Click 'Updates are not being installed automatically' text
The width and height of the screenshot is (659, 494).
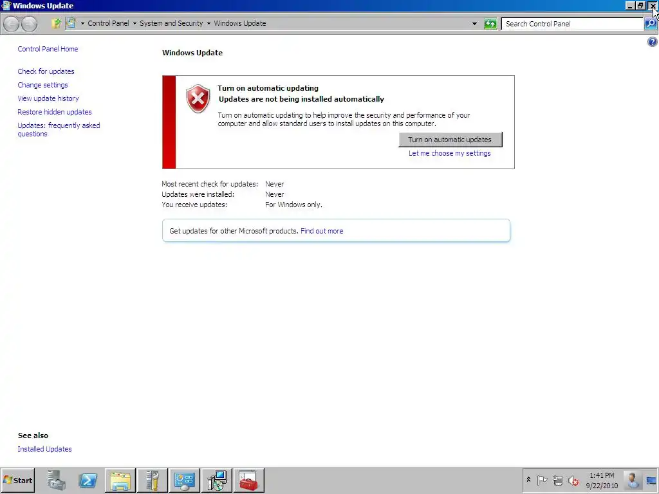click(x=301, y=99)
